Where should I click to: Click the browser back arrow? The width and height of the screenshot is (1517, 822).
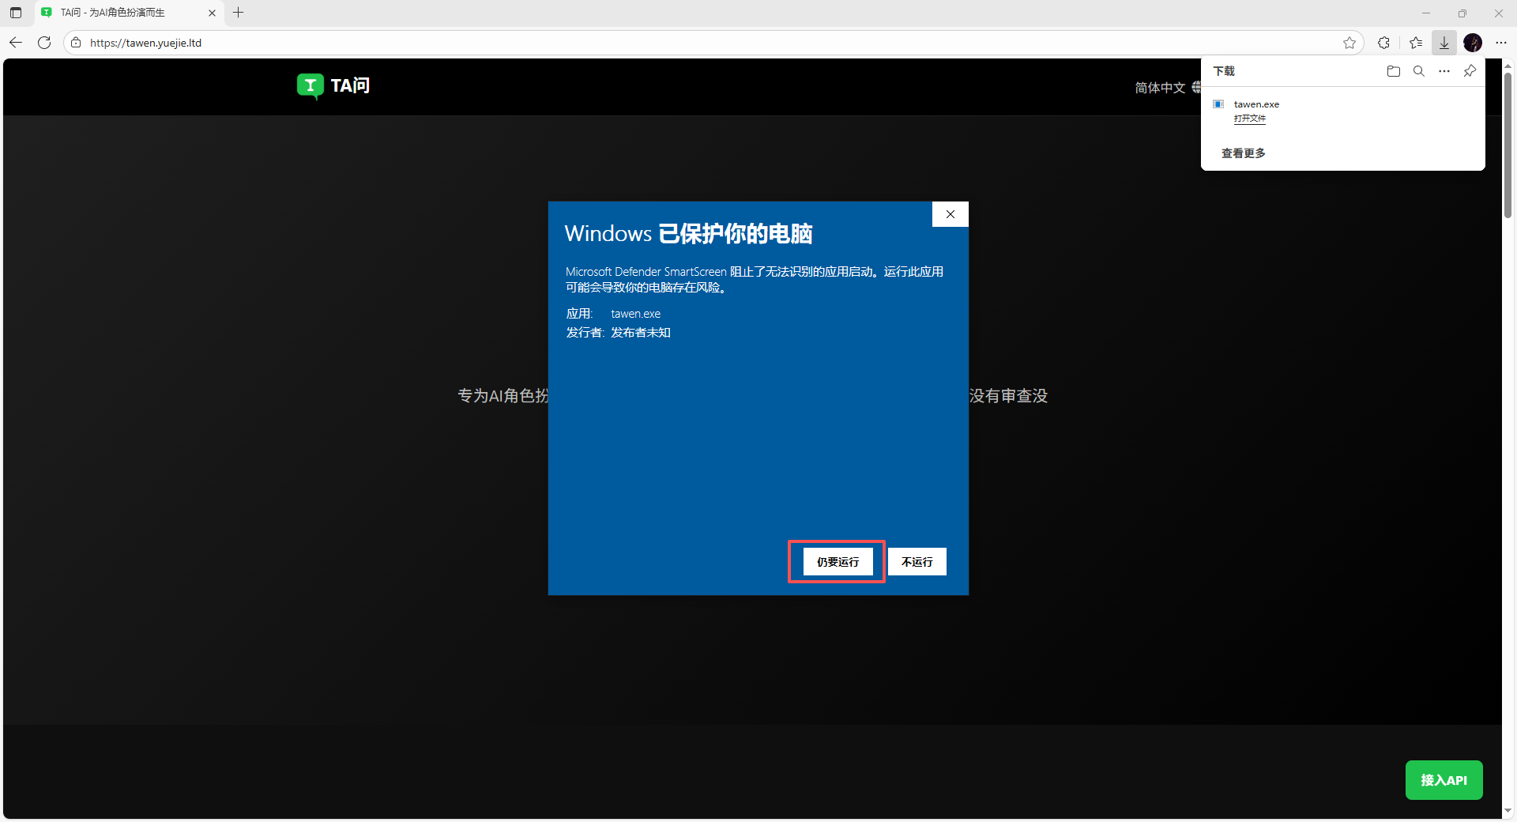[x=16, y=43]
